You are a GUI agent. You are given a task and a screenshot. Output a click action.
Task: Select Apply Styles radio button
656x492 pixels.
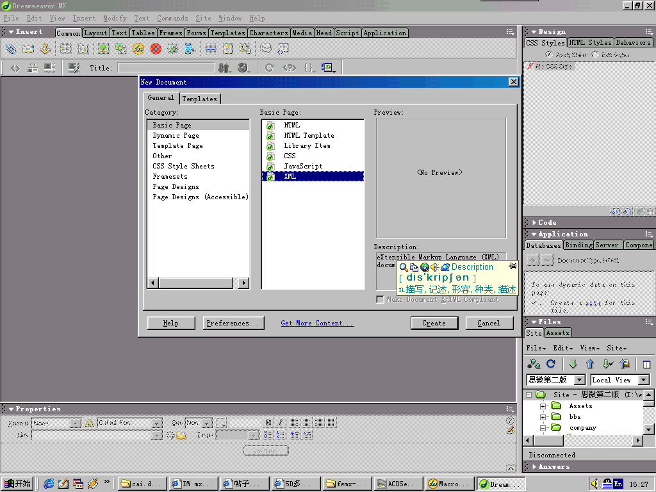pyautogui.click(x=548, y=54)
